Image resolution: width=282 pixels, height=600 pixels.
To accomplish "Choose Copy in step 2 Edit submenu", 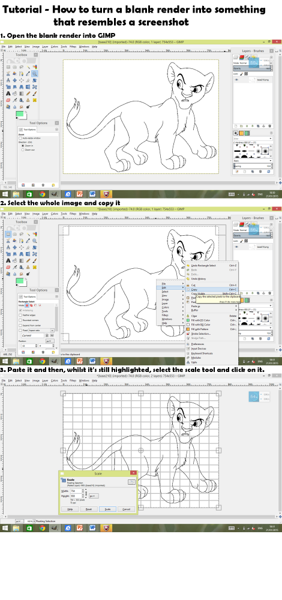I will 212,290.
